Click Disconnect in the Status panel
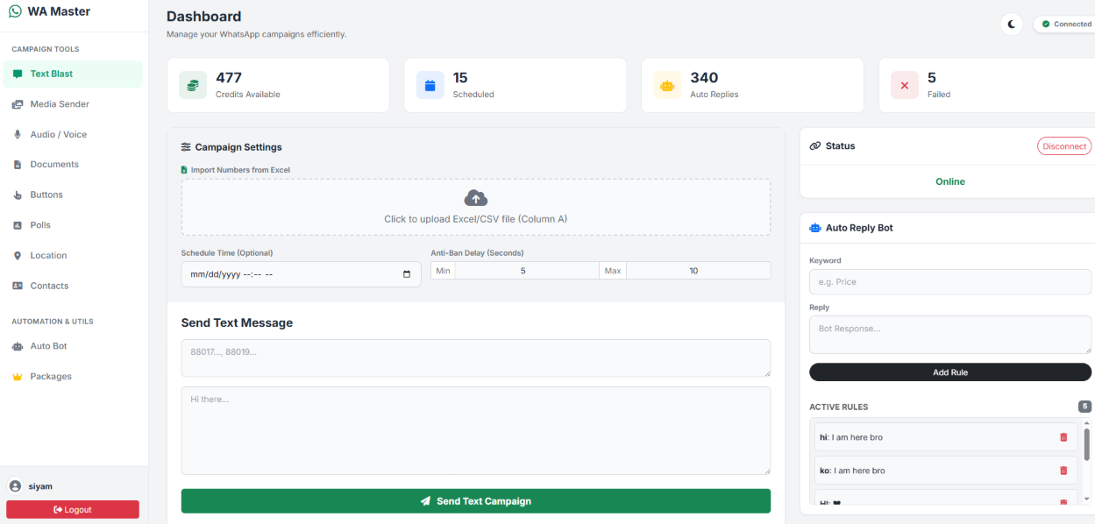This screenshot has width=1095, height=524. click(x=1063, y=145)
